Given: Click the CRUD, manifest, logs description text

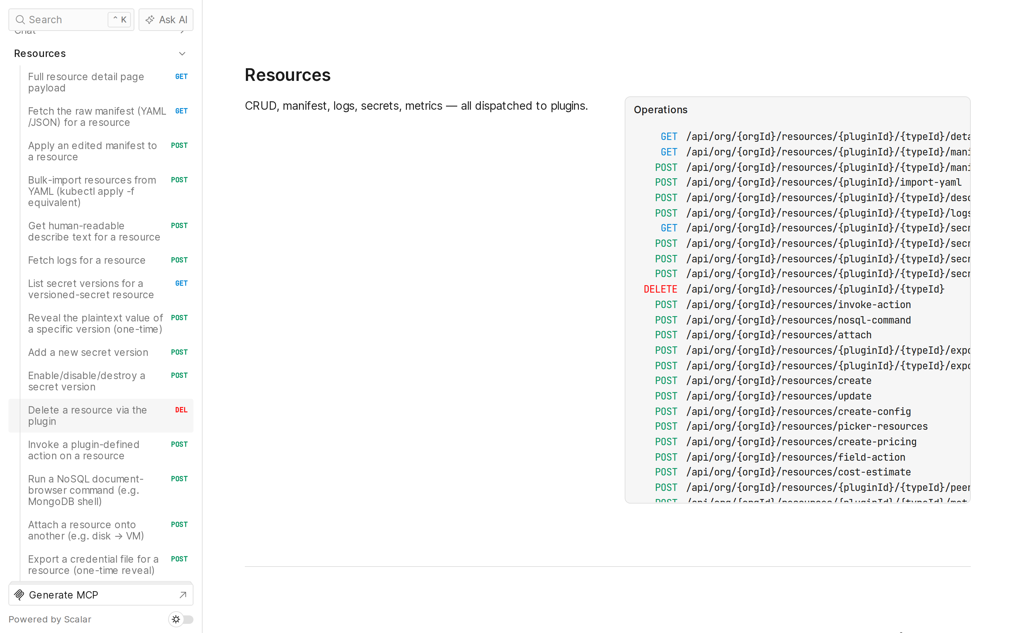Looking at the screenshot, I should point(416,106).
